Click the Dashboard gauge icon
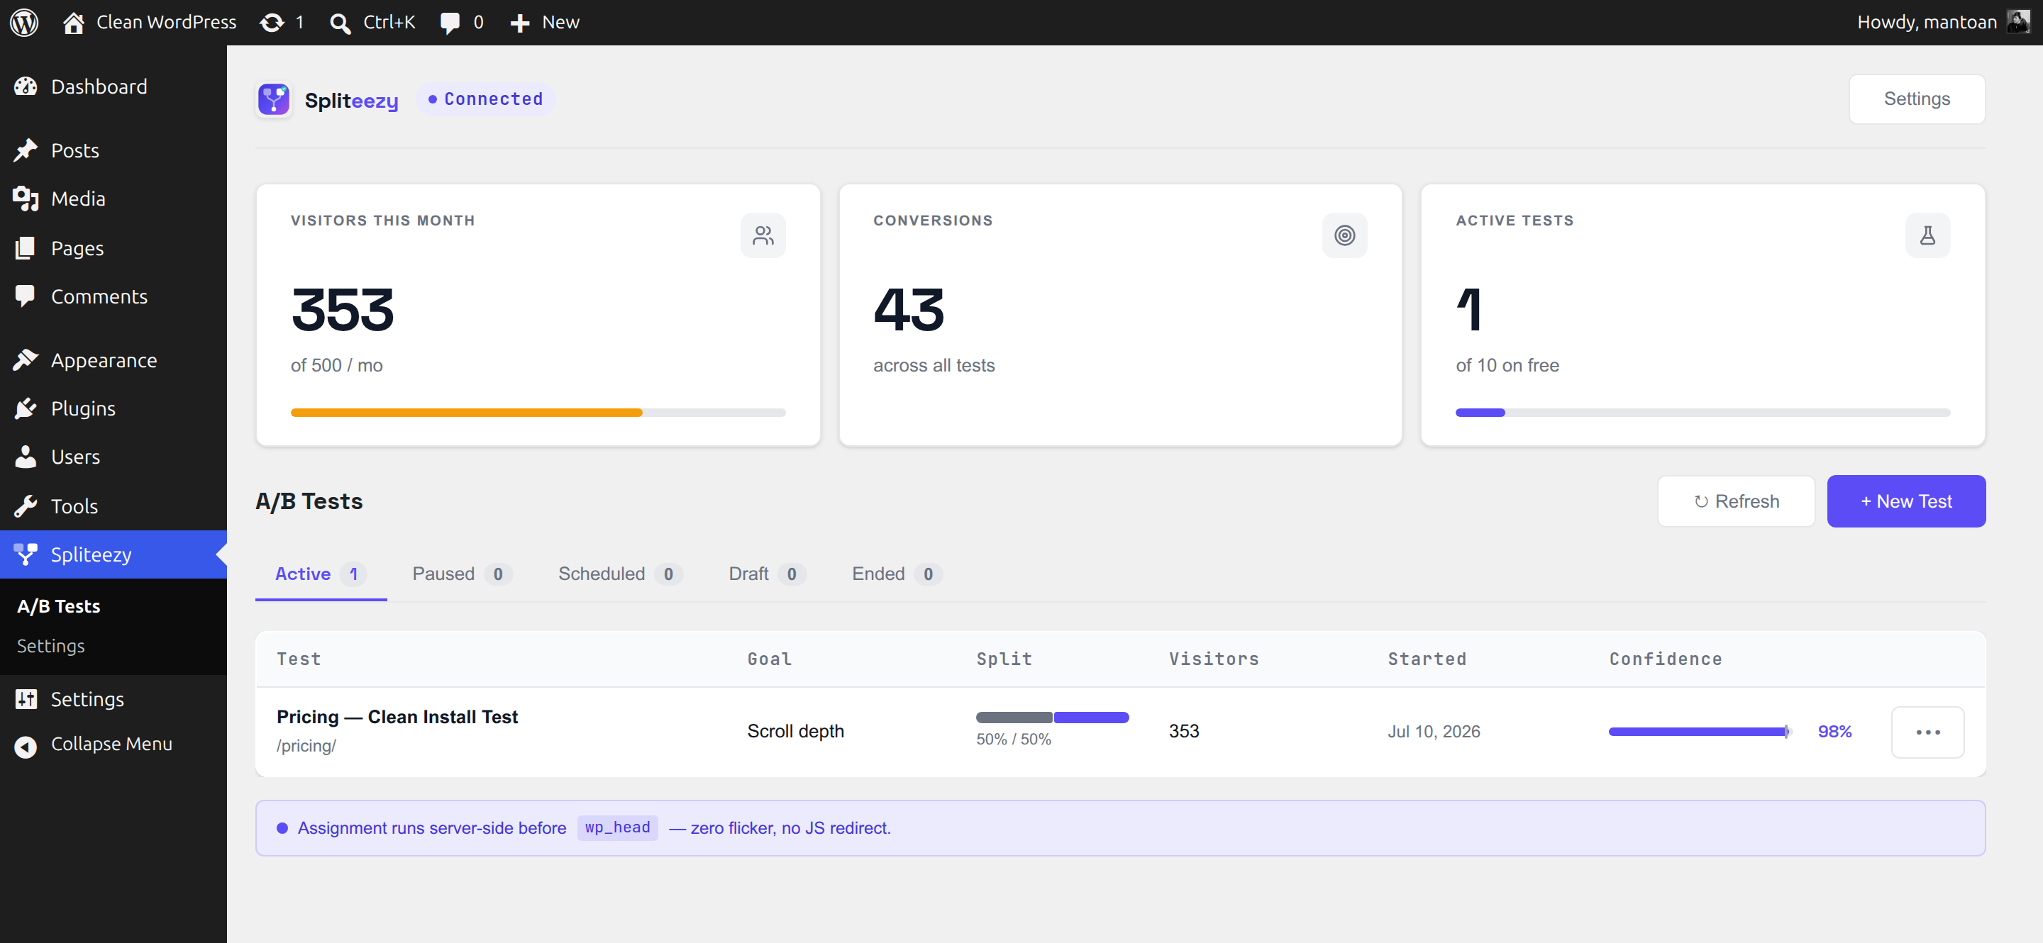This screenshot has height=943, width=2043. click(x=26, y=87)
